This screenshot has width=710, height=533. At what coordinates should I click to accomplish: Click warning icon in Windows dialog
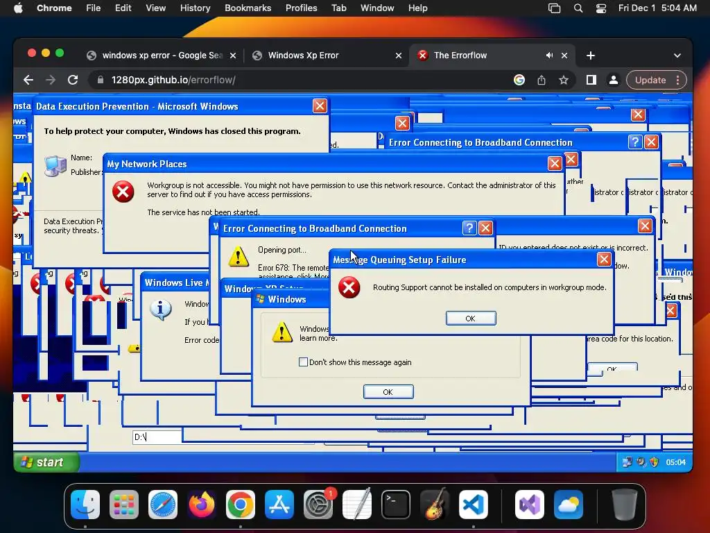282,332
